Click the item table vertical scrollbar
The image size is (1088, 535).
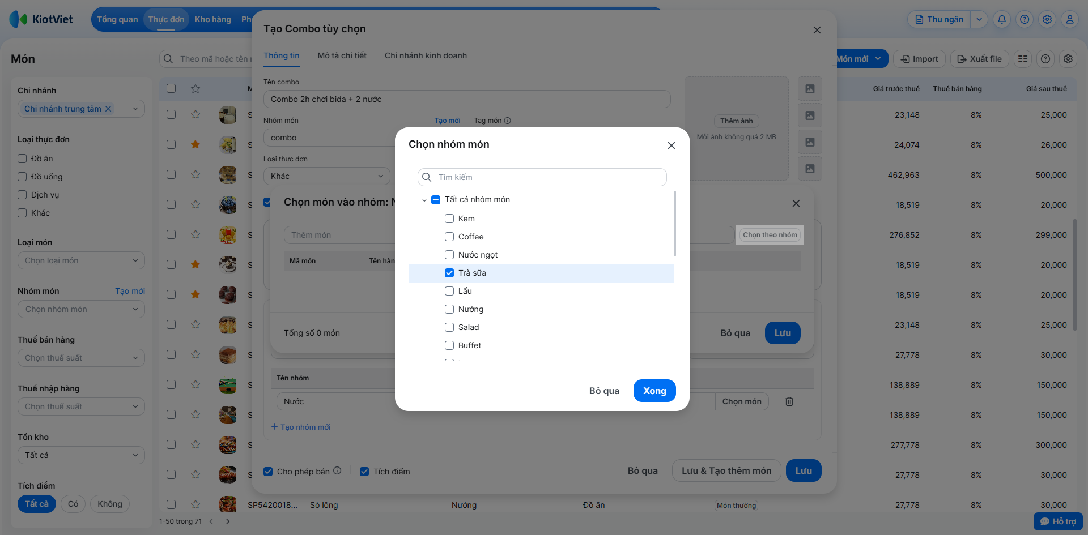click(x=1074, y=275)
